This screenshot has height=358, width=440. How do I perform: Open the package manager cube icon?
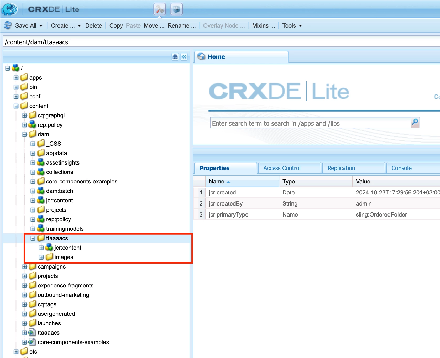tap(176, 10)
